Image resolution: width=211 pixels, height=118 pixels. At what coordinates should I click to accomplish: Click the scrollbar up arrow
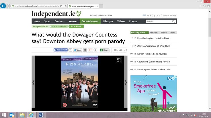[x=210, y=12]
